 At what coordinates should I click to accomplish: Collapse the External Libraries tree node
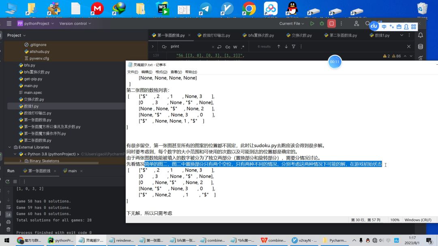tap(10, 147)
